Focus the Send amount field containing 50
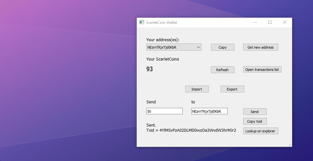This screenshot has height=161, width=313. coord(164,111)
